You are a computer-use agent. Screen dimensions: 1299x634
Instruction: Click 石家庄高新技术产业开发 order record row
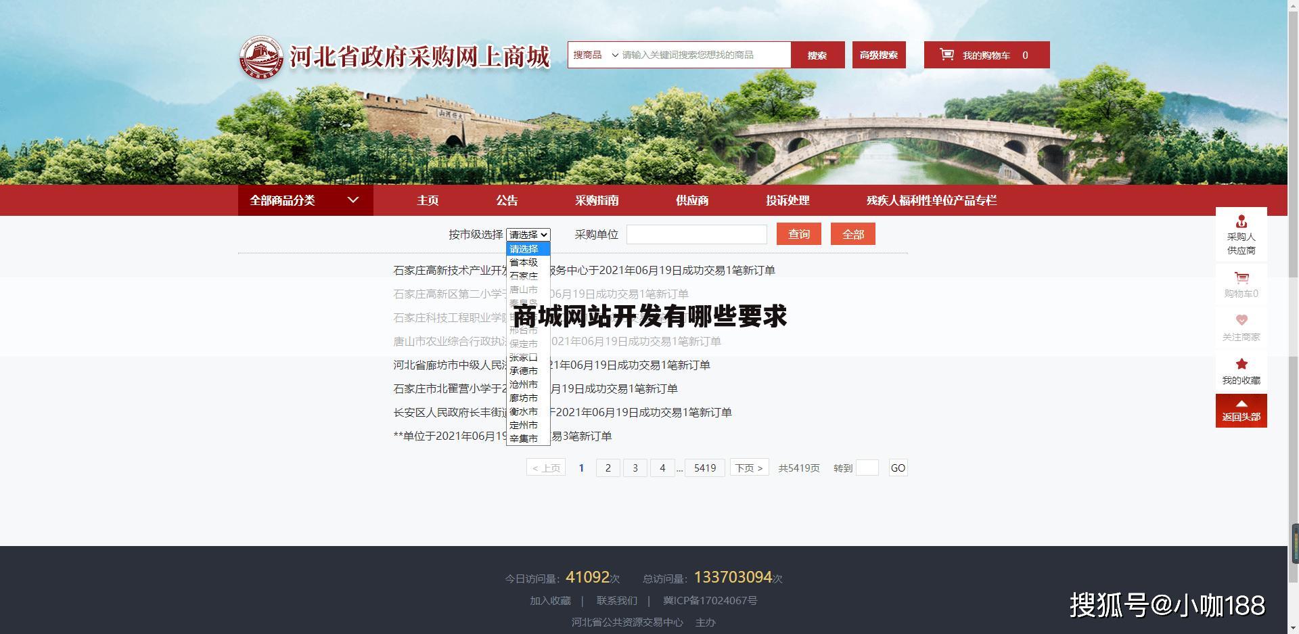[585, 270]
